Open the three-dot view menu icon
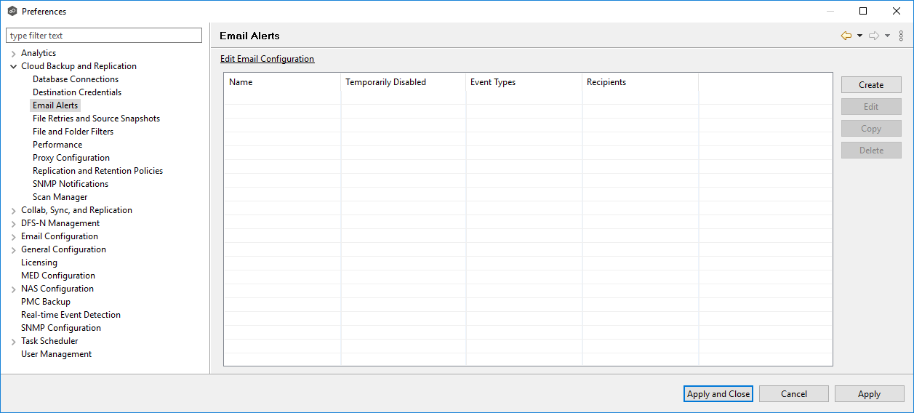 click(x=901, y=36)
